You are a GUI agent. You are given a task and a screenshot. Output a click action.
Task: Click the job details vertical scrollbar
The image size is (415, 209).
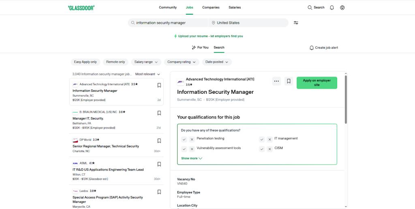click(346, 99)
